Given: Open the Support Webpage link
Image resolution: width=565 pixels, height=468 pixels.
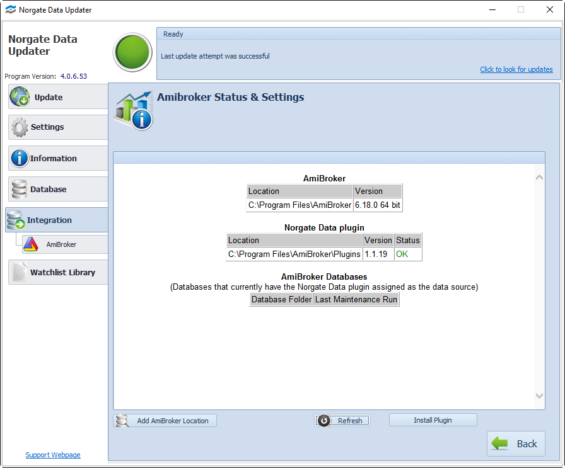Looking at the screenshot, I should click(53, 455).
